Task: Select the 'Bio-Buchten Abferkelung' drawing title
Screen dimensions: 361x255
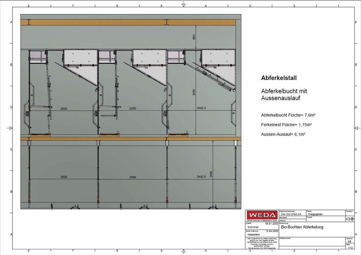Action: click(302, 227)
